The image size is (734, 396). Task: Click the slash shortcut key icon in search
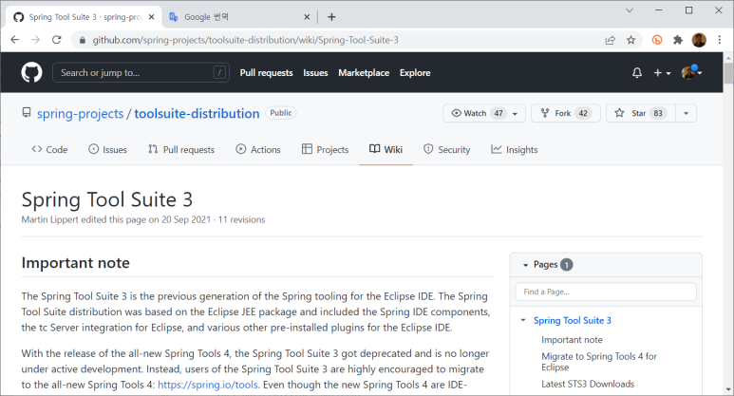point(219,72)
